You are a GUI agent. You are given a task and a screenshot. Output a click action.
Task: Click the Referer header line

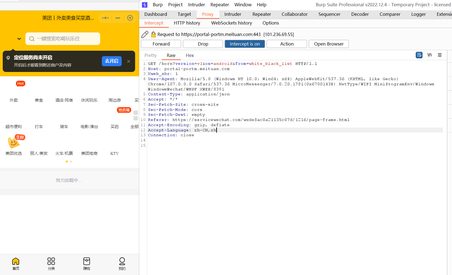[x=249, y=120]
